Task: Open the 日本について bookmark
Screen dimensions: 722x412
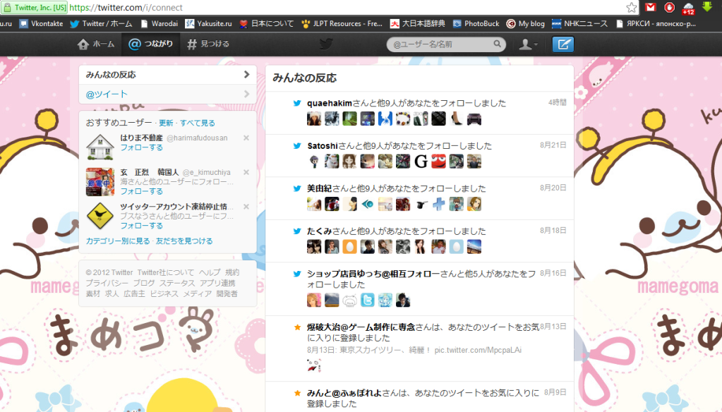Action: [x=267, y=23]
